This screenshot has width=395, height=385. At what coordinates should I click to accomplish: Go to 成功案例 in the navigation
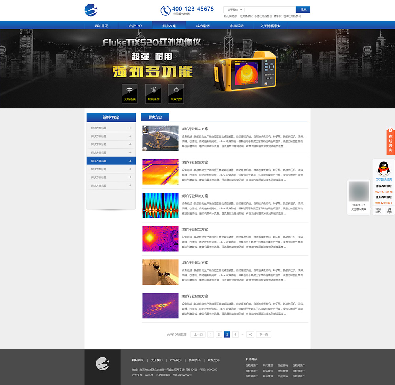(203, 26)
